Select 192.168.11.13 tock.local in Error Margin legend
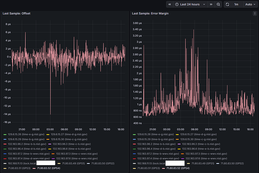Image resolution: width=259 pixels, height=173 pixels. point(151,163)
